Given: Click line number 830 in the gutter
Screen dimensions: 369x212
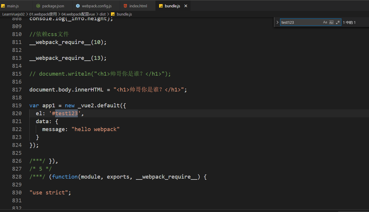Looking at the screenshot, I should [x=17, y=193].
